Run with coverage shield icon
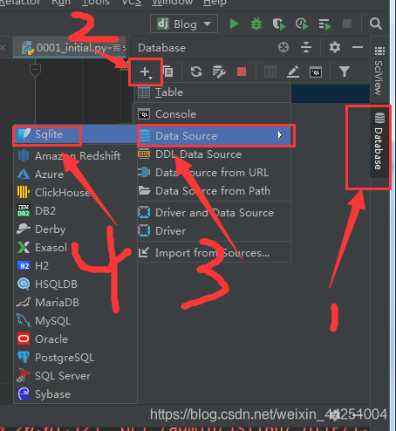The height and width of the screenshot is (431, 396). point(279,24)
